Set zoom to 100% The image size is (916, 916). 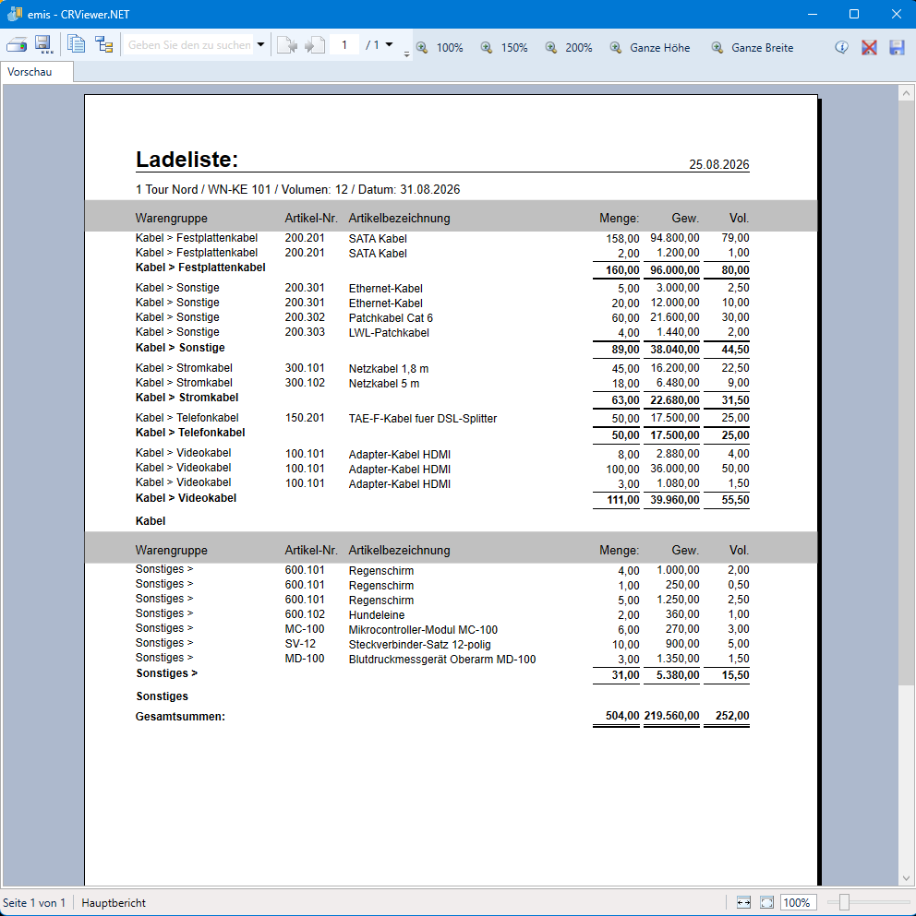pyautogui.click(x=440, y=47)
